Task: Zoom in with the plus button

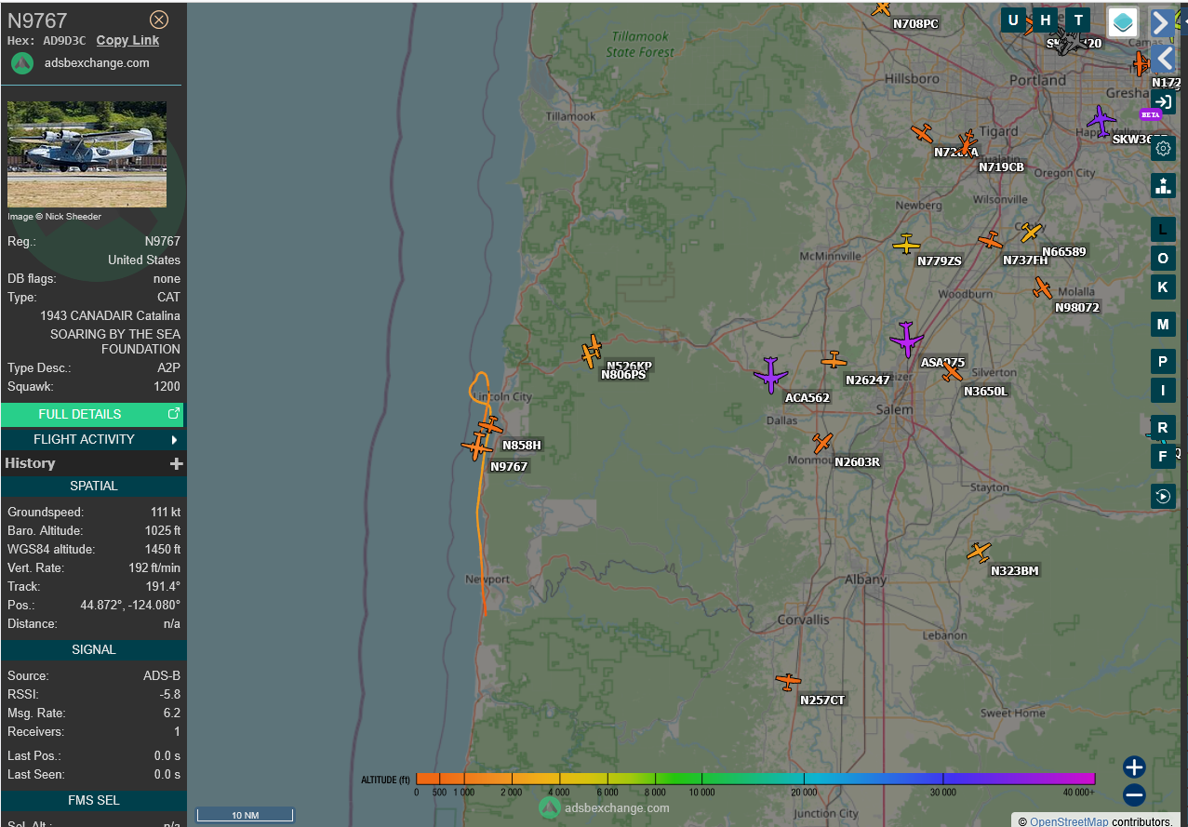Action: [1133, 767]
